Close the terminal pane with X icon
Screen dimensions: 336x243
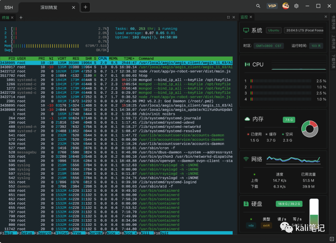click(234, 17)
